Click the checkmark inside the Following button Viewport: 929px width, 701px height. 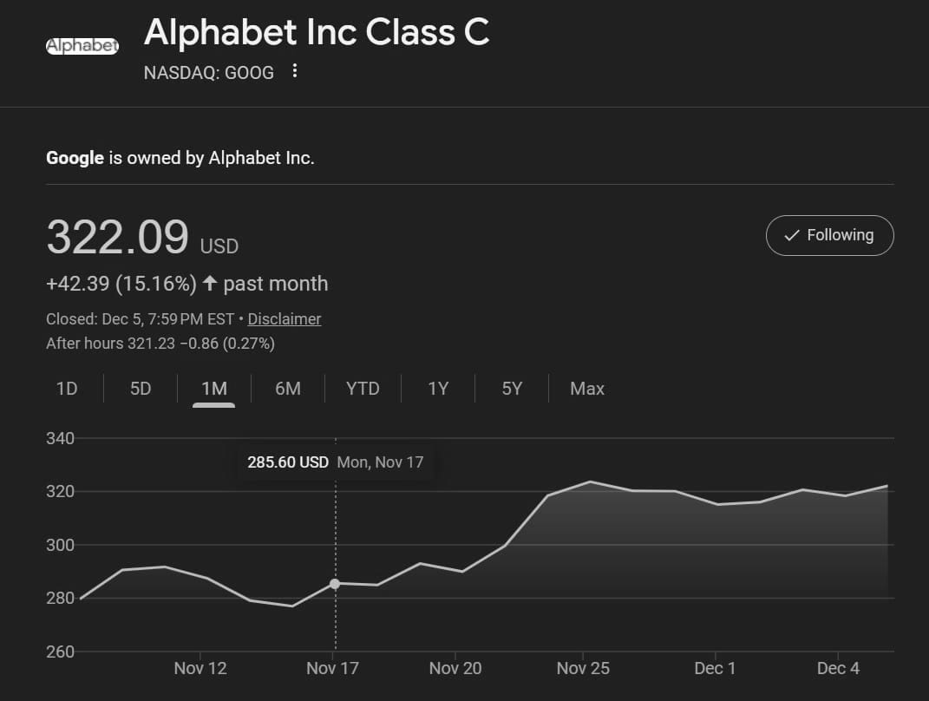point(792,235)
